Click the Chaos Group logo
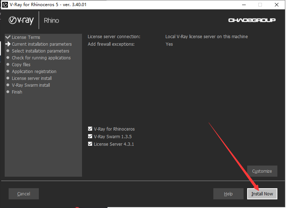This screenshot has height=208, width=286. point(252,20)
